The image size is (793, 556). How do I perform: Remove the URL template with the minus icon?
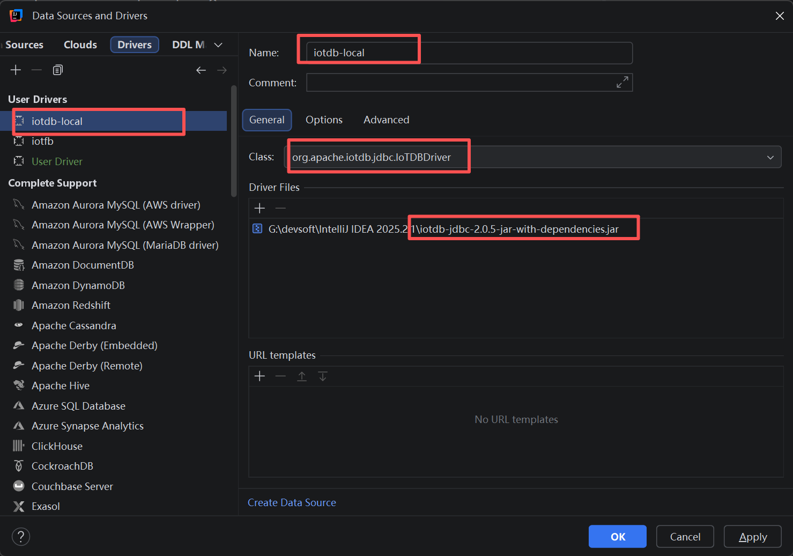pos(280,376)
